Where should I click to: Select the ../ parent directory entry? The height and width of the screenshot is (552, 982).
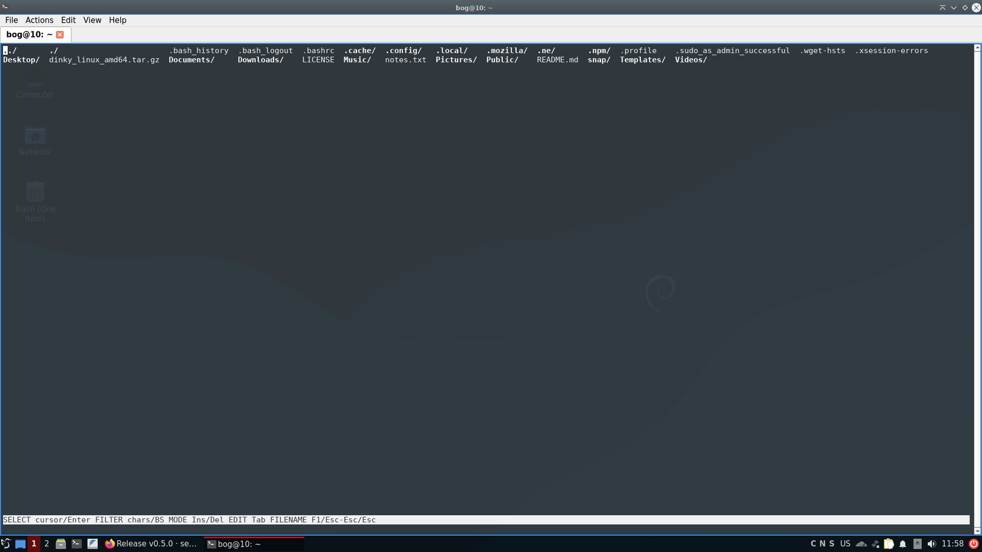click(x=10, y=51)
